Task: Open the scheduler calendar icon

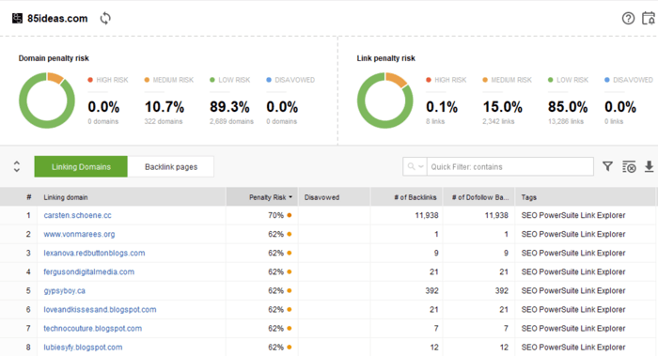Action: click(x=649, y=19)
